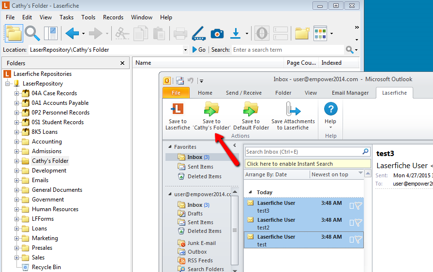Image resolution: width=433 pixels, height=272 pixels.
Task: Select Junk E-mail folder in Outlook
Action: point(202,243)
